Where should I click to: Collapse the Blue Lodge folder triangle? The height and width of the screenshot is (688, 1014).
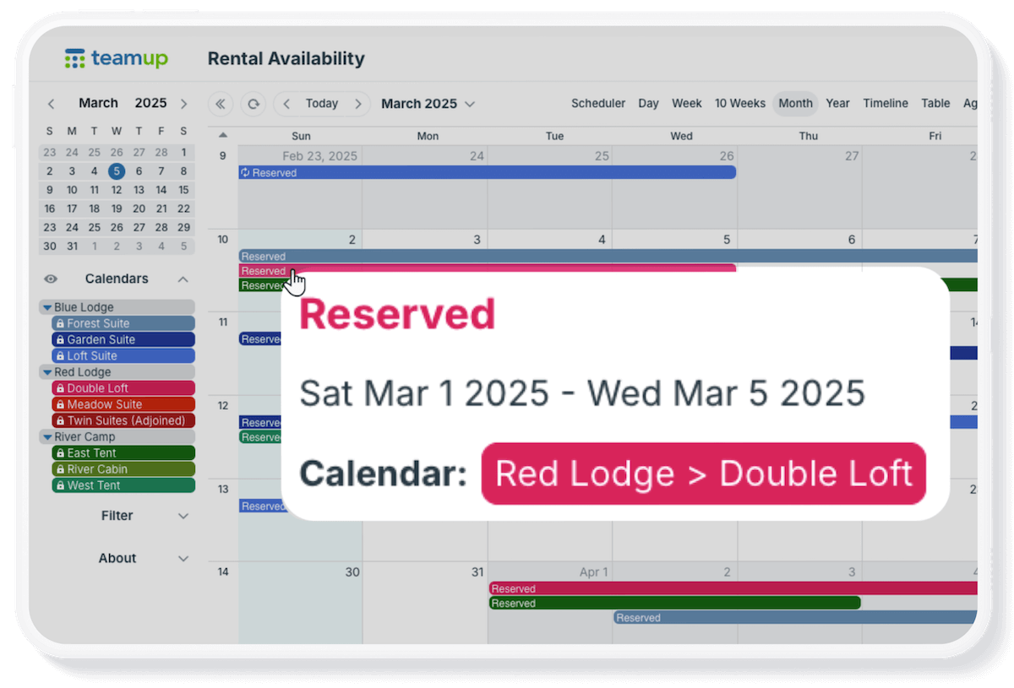[47, 307]
